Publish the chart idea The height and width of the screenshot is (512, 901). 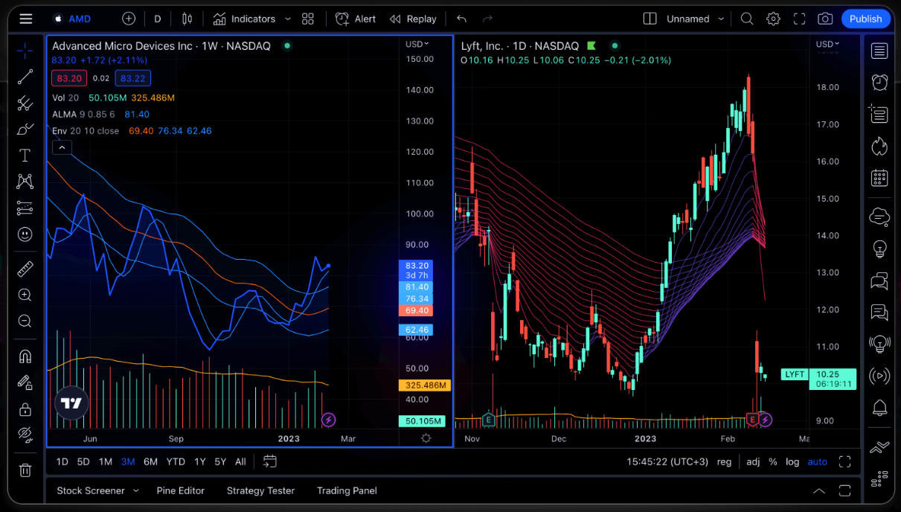865,19
